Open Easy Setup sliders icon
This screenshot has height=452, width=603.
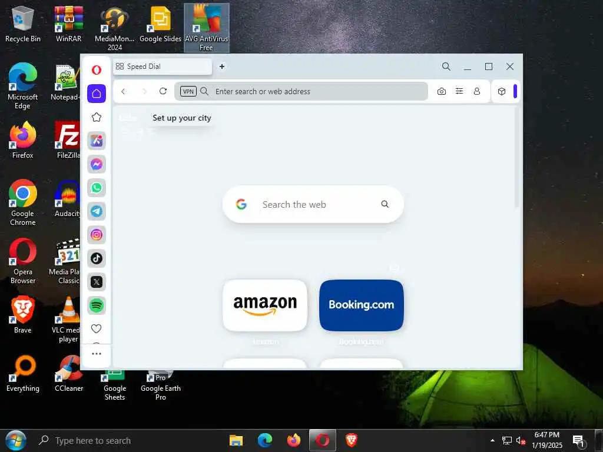tap(459, 91)
